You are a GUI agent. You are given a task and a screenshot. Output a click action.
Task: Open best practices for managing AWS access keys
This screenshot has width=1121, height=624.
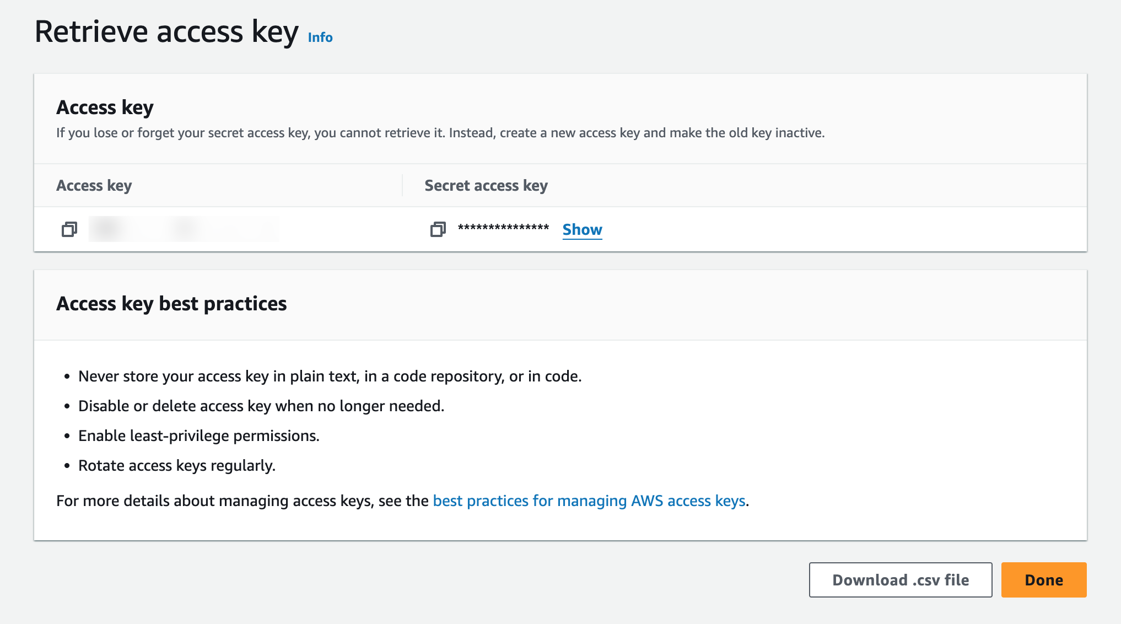tap(589, 501)
